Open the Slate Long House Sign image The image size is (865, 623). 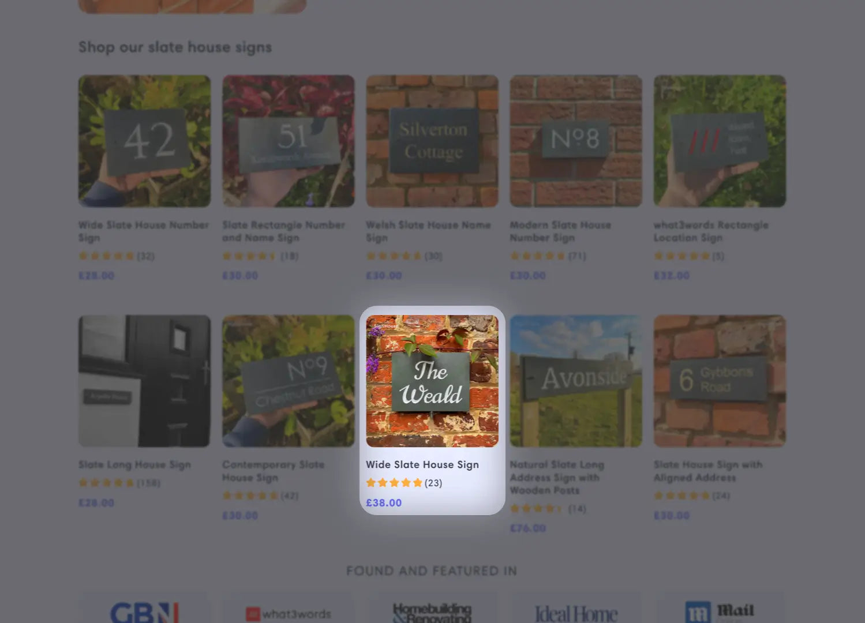144,381
